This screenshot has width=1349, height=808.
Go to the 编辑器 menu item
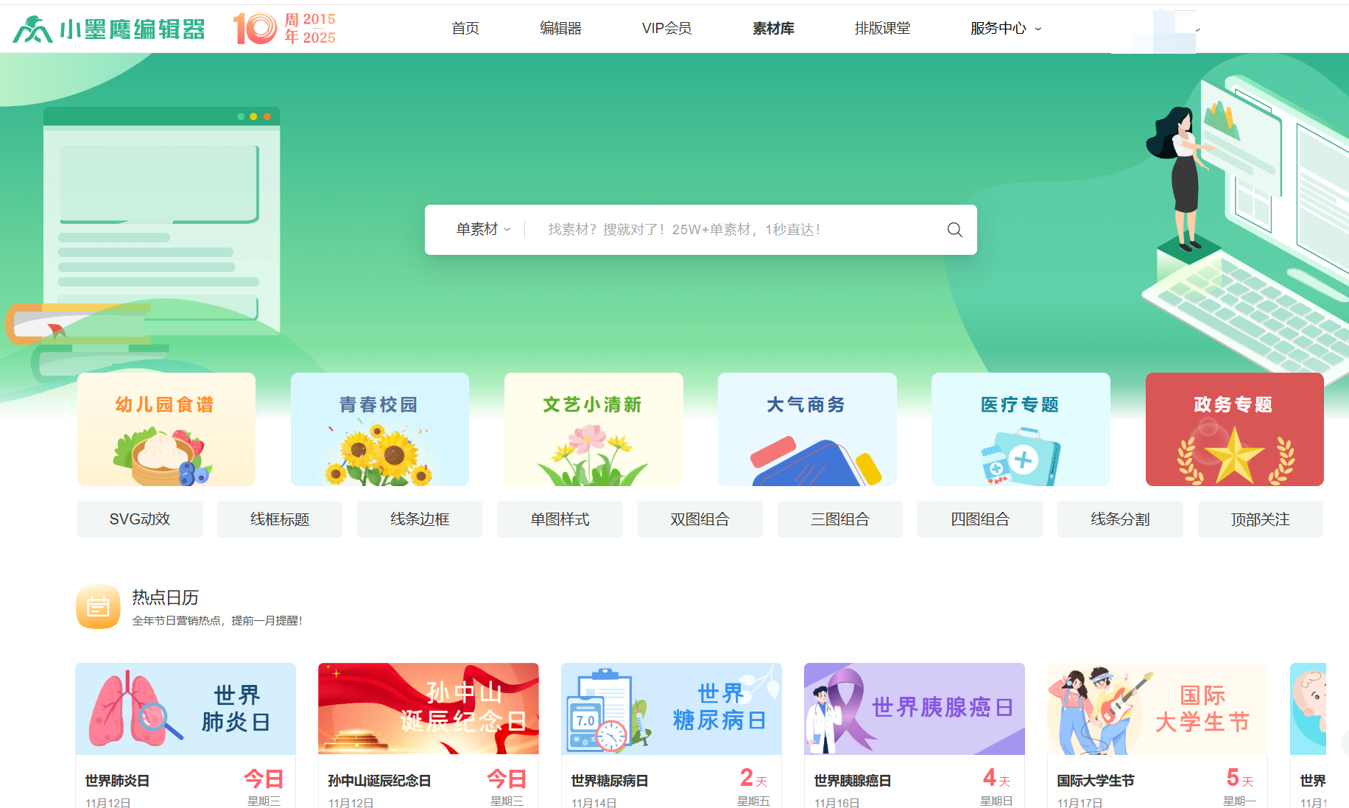click(560, 29)
